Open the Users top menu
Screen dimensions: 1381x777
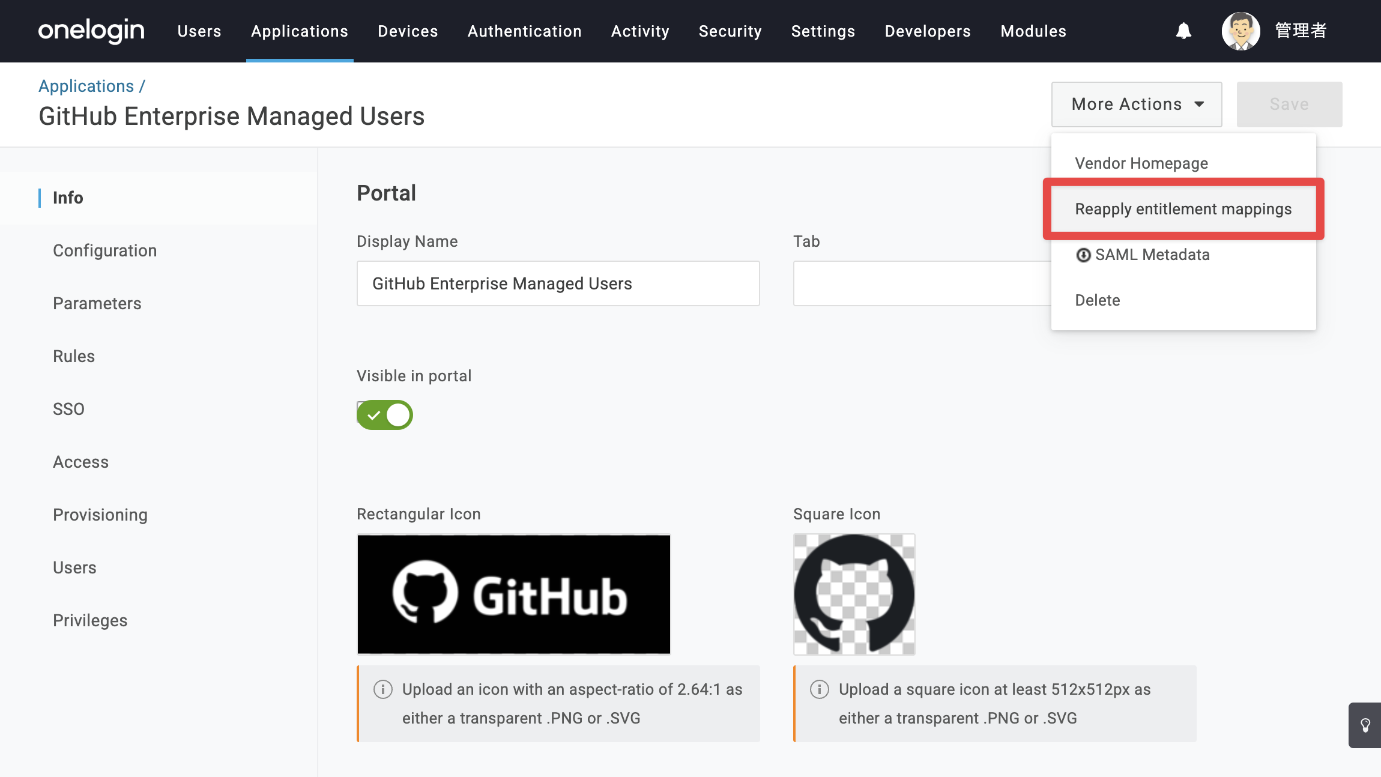199,31
